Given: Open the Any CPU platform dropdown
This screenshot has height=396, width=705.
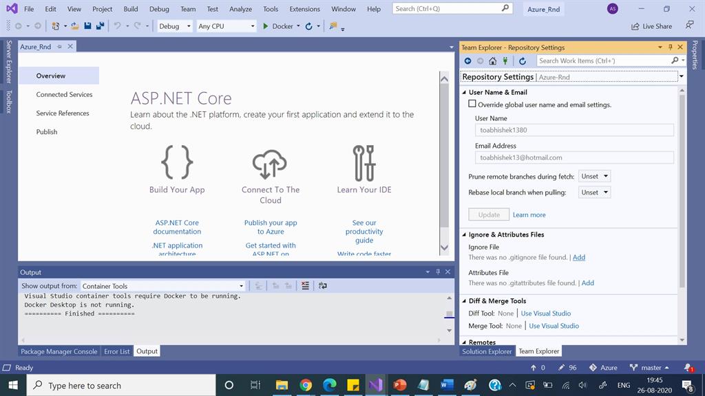Looking at the screenshot, I should coord(227,26).
